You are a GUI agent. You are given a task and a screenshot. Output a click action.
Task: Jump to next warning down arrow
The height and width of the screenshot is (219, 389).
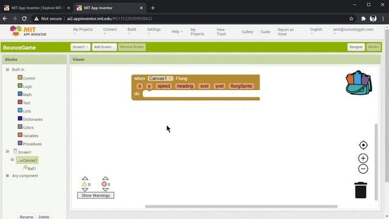pos(85,190)
